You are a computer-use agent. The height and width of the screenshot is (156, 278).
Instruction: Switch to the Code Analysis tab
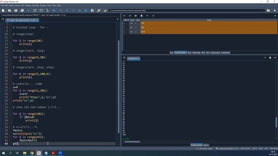tap(215, 53)
